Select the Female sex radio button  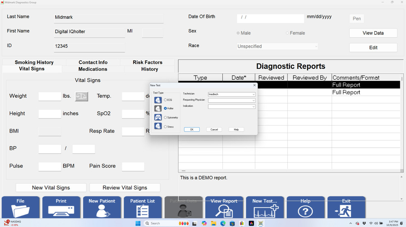[287, 33]
